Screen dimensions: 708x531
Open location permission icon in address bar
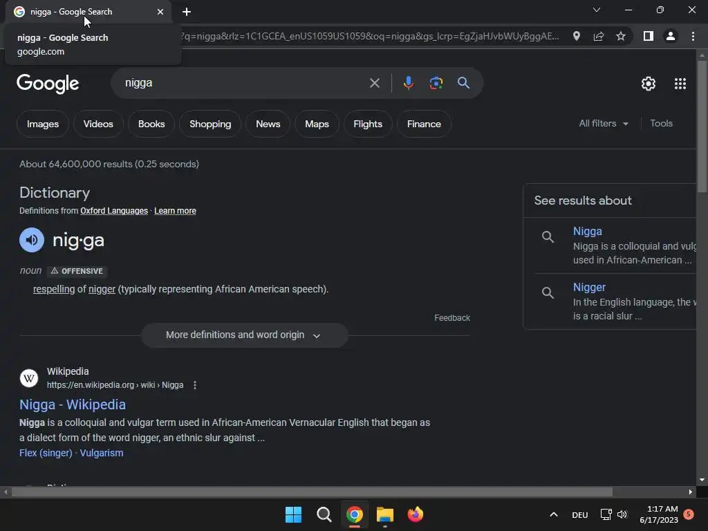click(x=577, y=36)
